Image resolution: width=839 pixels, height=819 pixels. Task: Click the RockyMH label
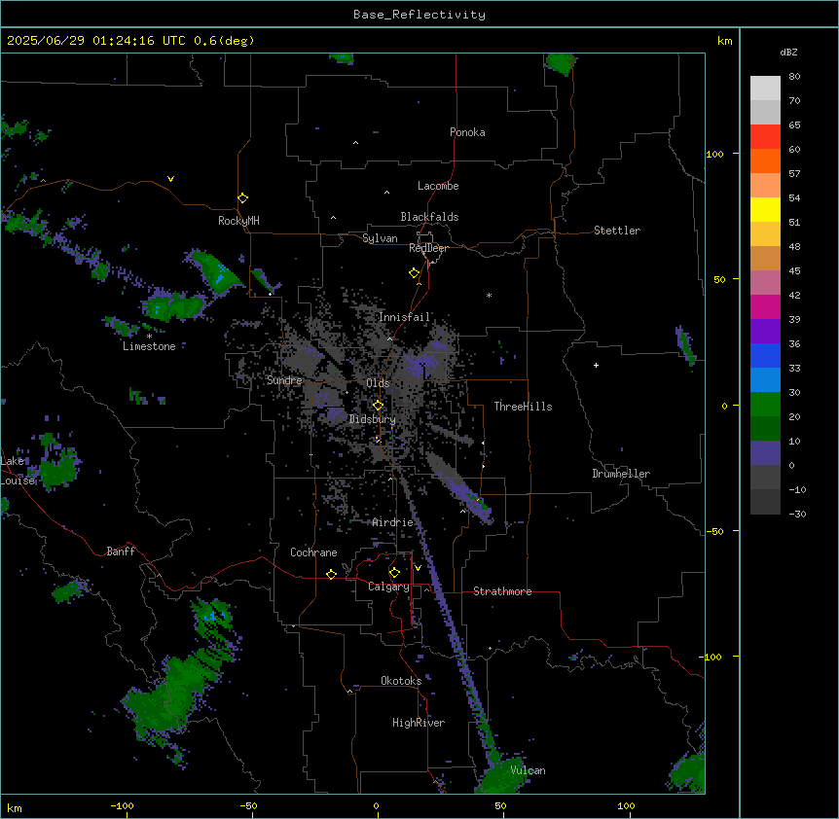click(238, 221)
